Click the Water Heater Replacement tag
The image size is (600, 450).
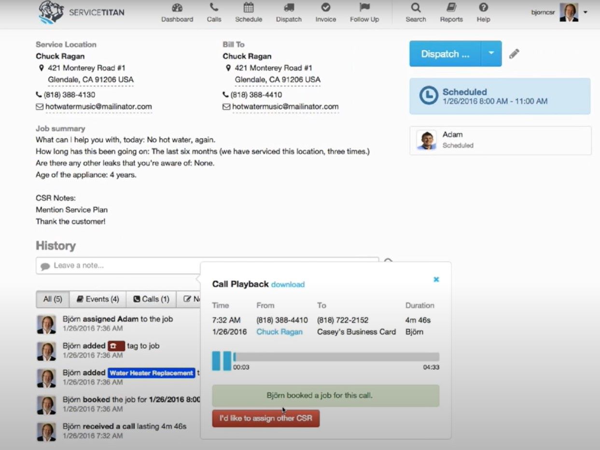point(152,373)
